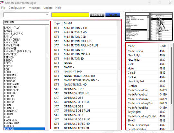Open the Messages menu
This screenshot has height=133, width=174.
pos(34,8)
